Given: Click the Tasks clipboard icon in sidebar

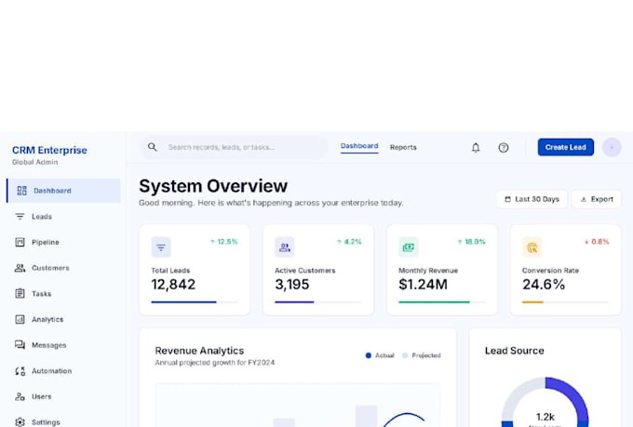Looking at the screenshot, I should pos(20,293).
